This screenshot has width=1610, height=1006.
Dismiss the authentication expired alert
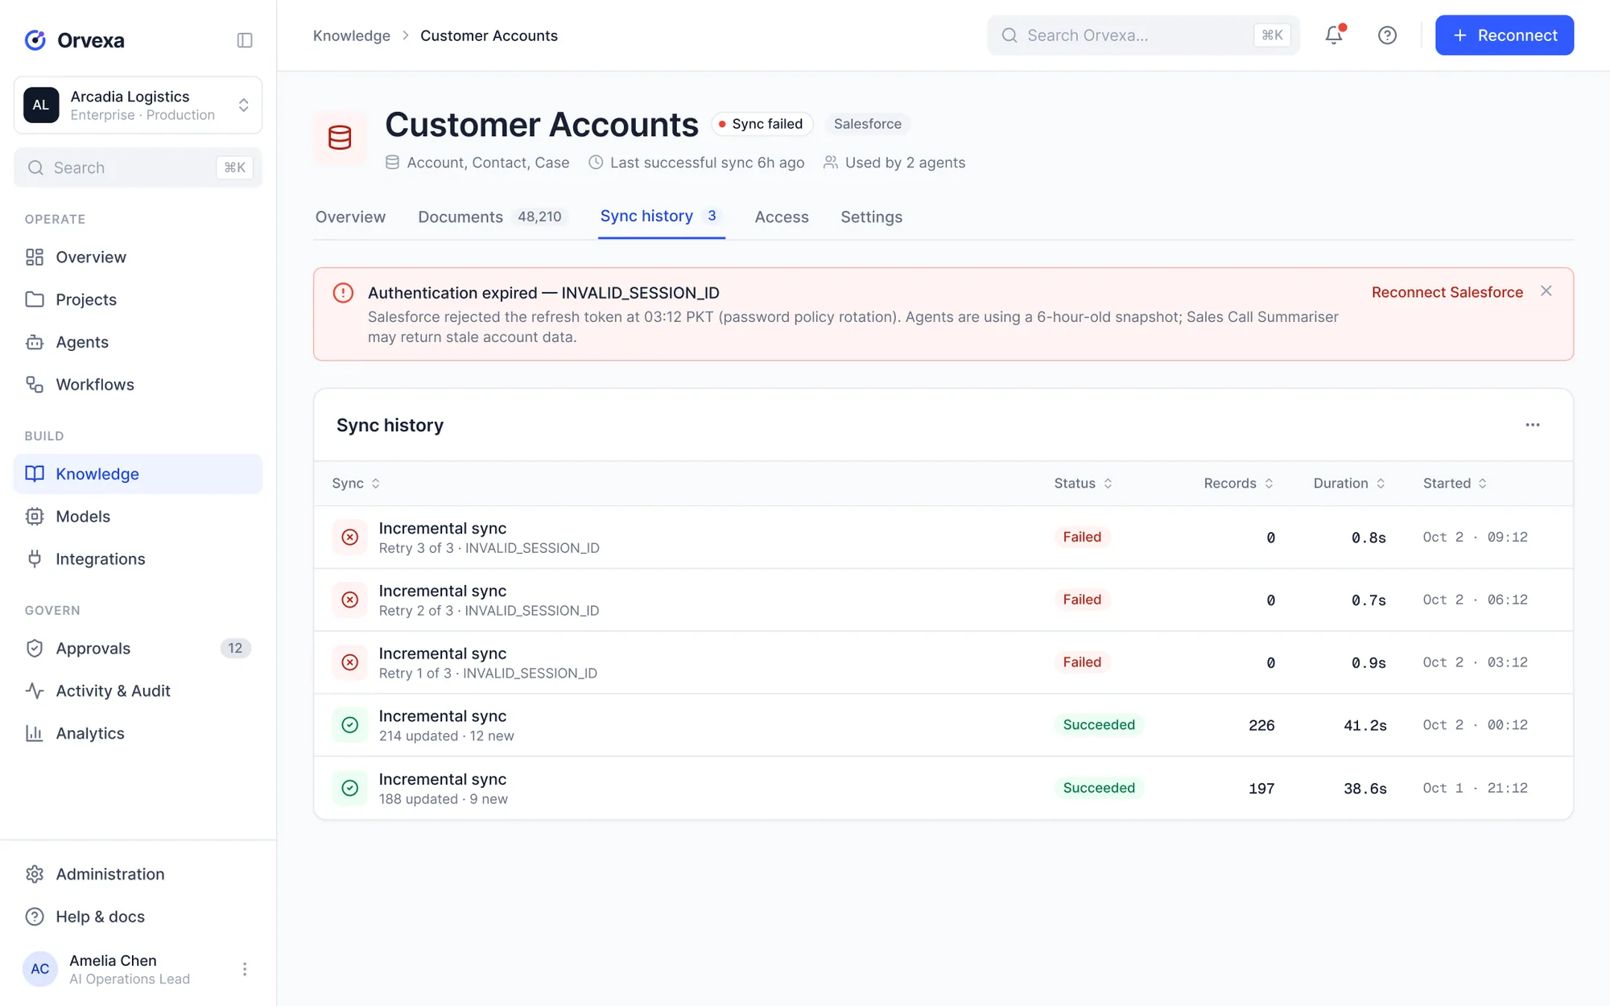click(1546, 291)
